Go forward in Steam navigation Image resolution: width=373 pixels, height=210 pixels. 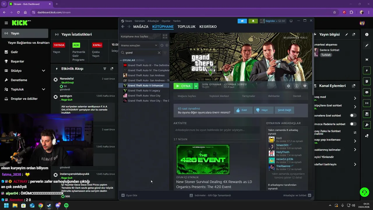pos(129,27)
